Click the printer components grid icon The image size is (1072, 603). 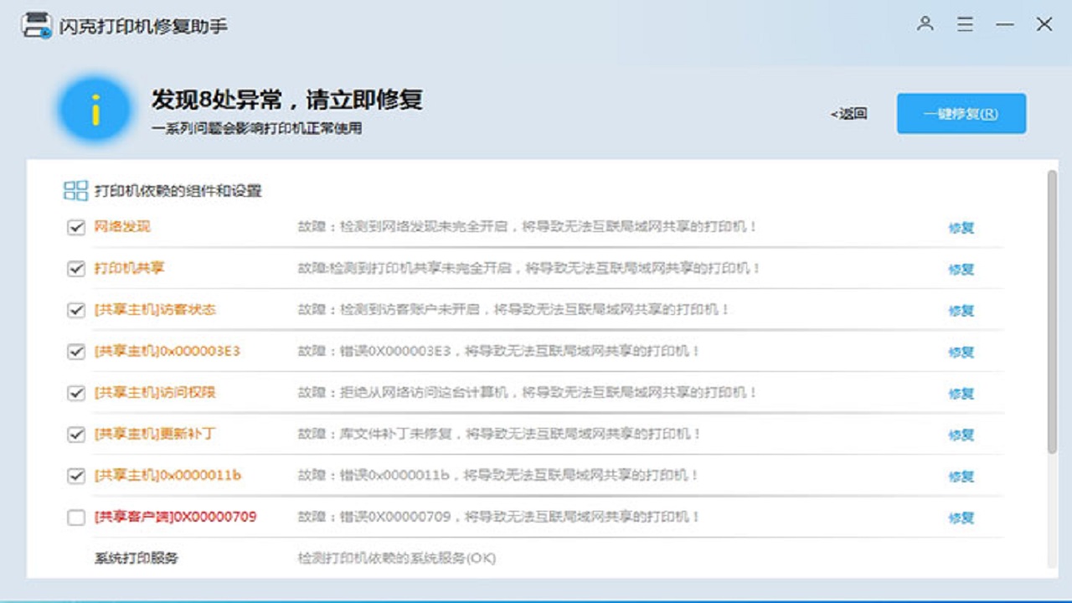click(75, 191)
